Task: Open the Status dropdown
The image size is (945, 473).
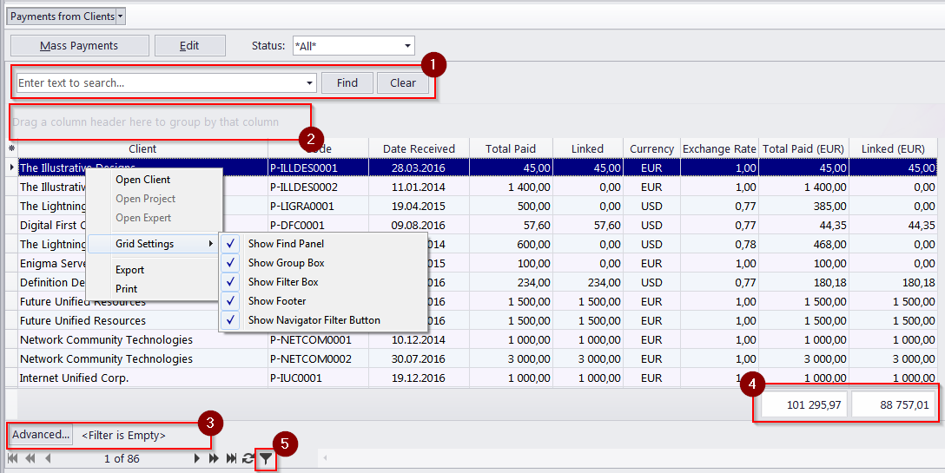Action: coord(408,46)
